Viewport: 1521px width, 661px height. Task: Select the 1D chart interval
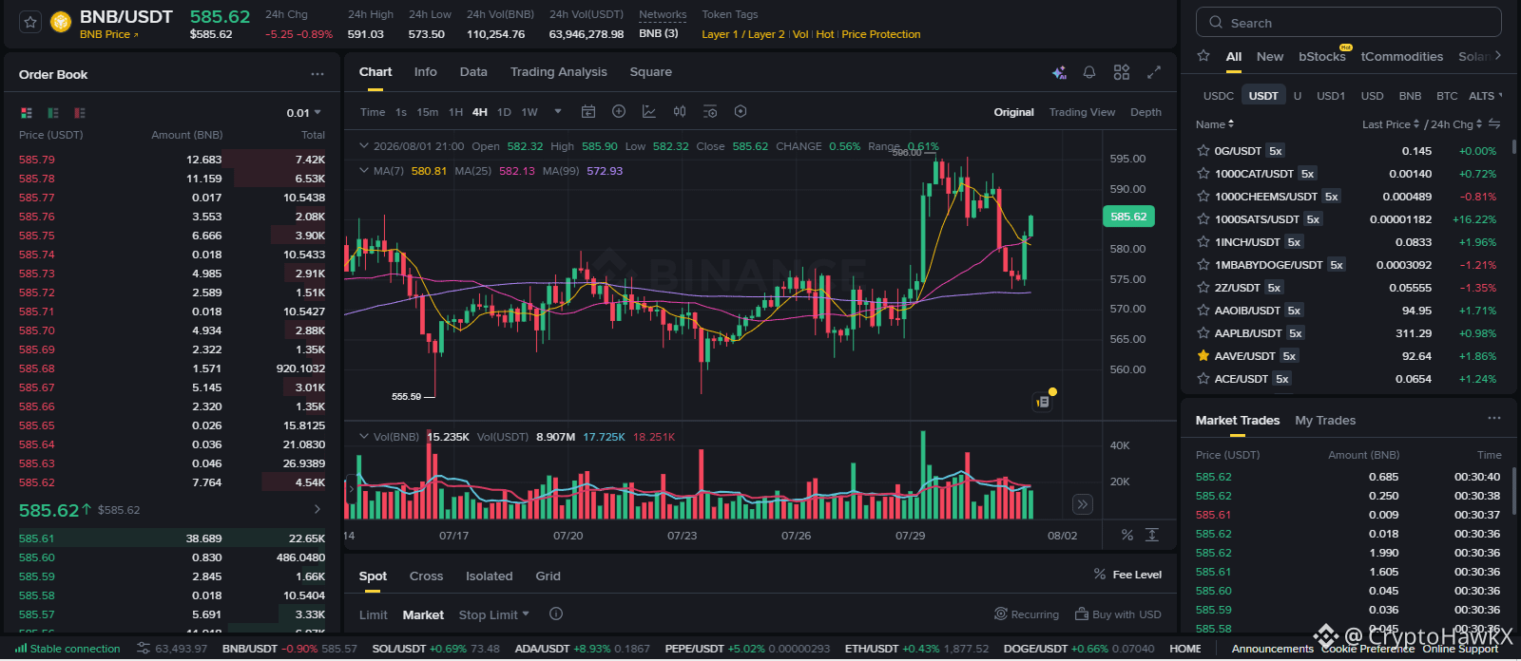(504, 112)
